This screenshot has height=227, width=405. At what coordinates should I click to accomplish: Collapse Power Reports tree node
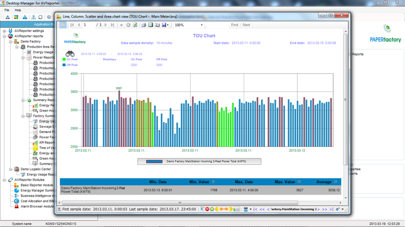coord(23,58)
